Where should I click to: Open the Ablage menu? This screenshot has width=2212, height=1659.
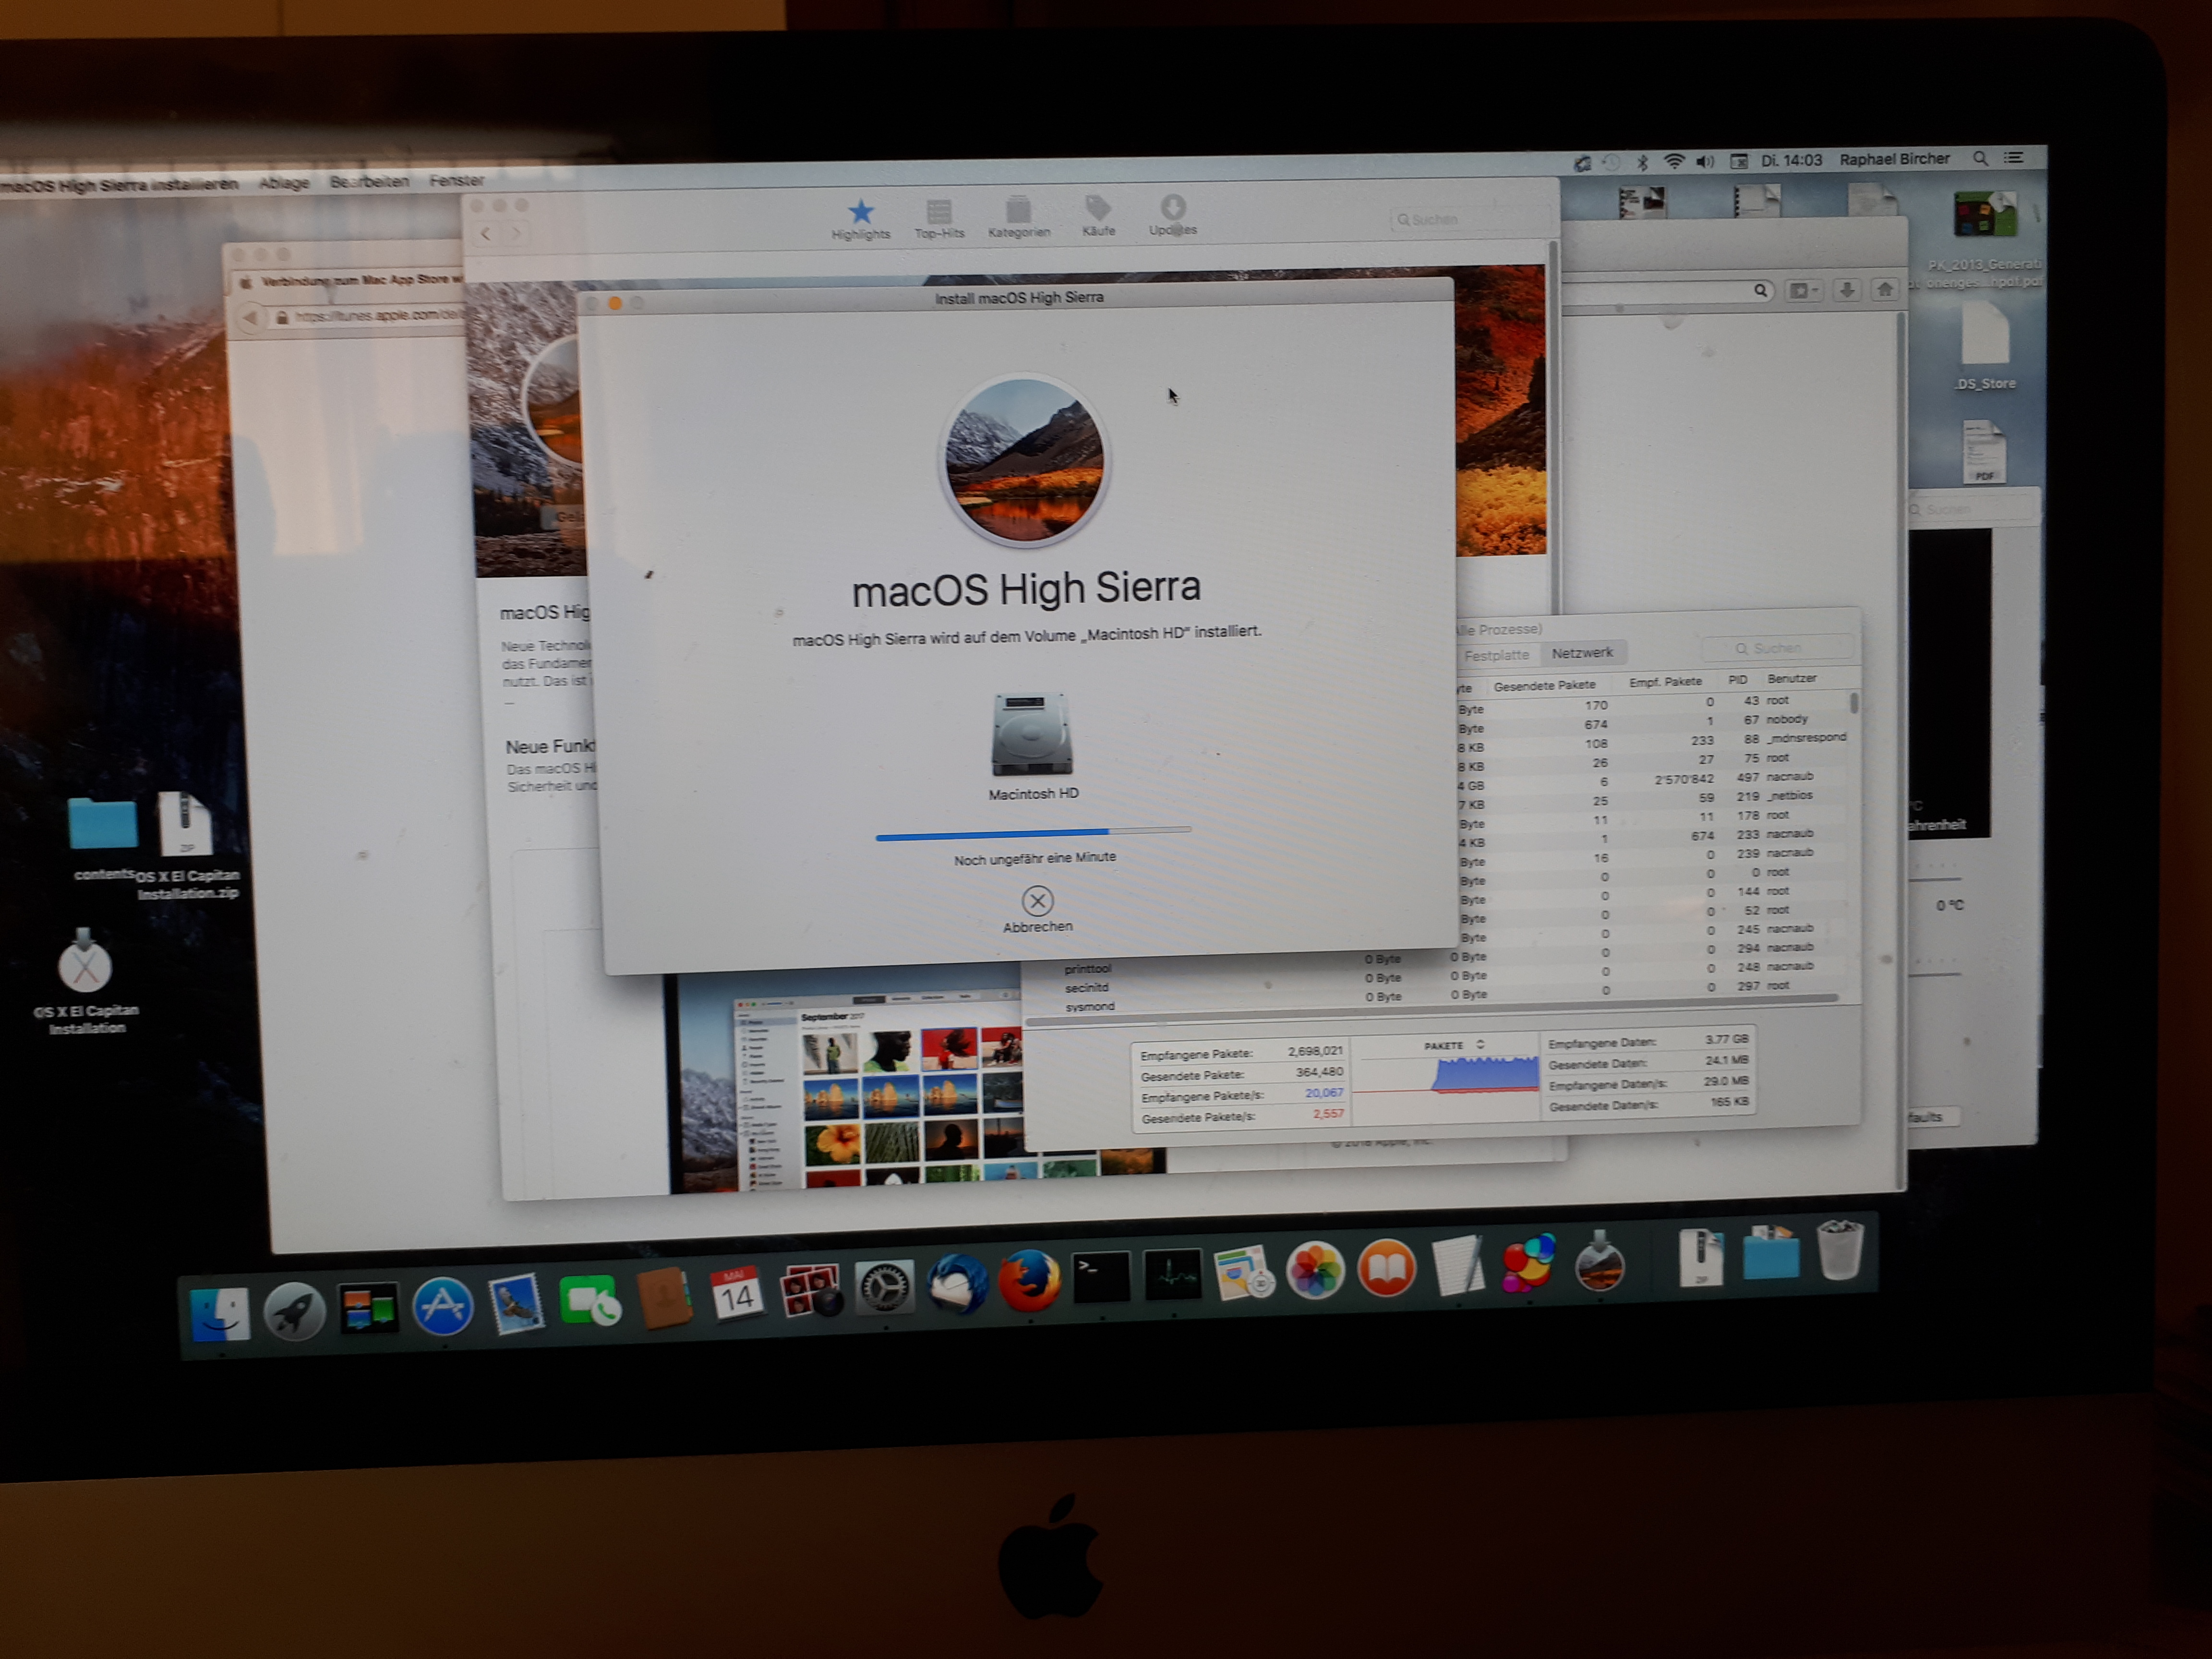click(x=284, y=183)
